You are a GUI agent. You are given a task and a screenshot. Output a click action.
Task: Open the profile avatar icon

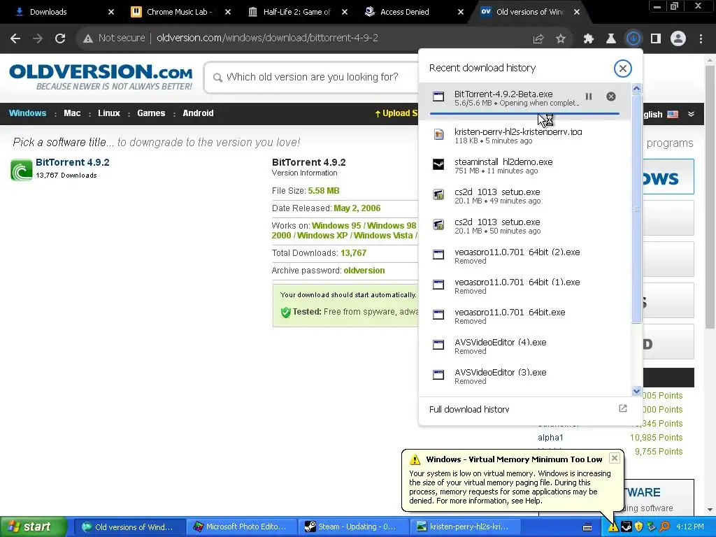point(678,39)
